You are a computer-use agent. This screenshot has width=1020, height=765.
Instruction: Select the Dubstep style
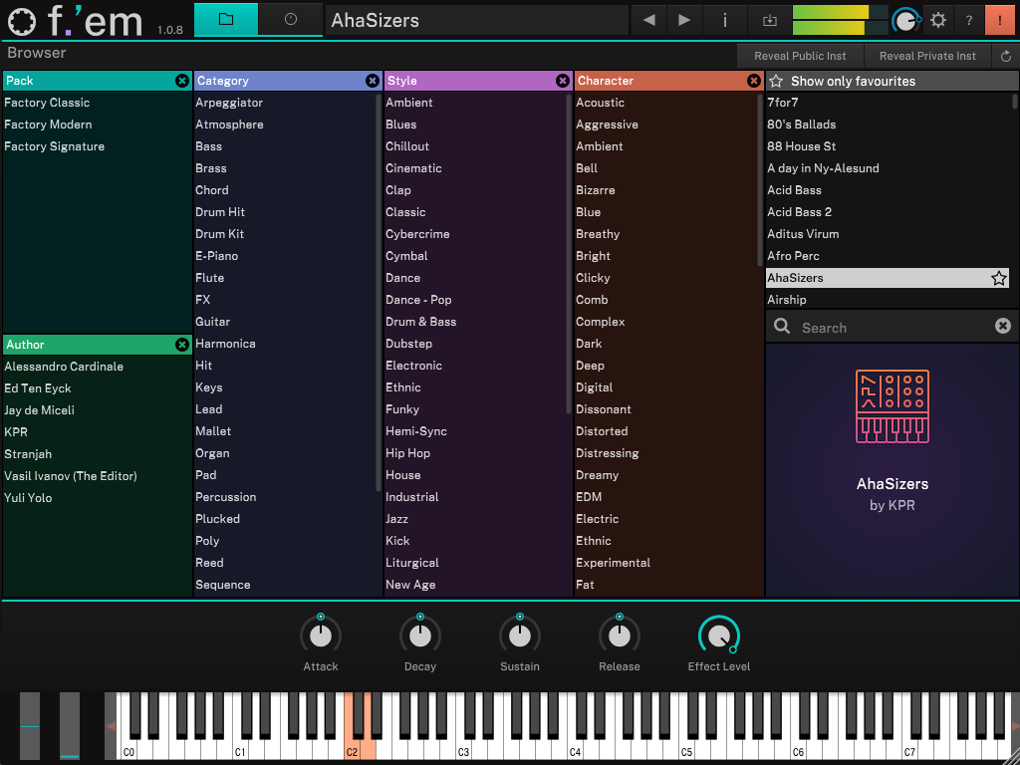click(x=410, y=343)
